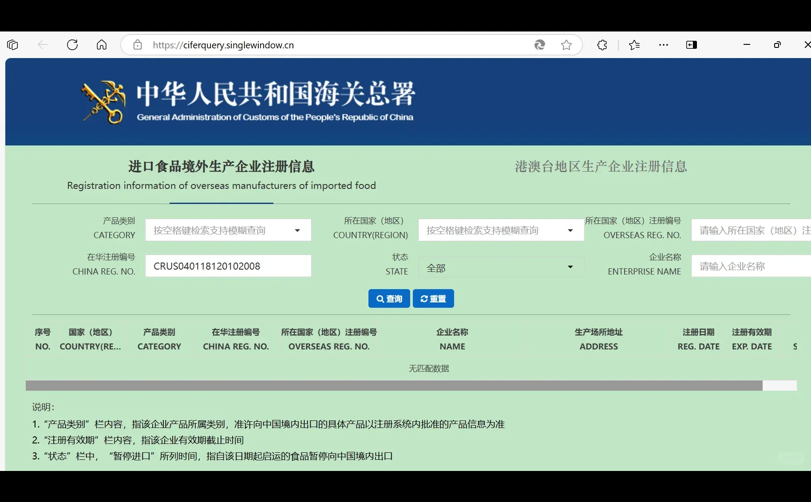Image resolution: width=811 pixels, height=502 pixels.
Task: Click the 重置 reset button
Action: pyautogui.click(x=433, y=298)
